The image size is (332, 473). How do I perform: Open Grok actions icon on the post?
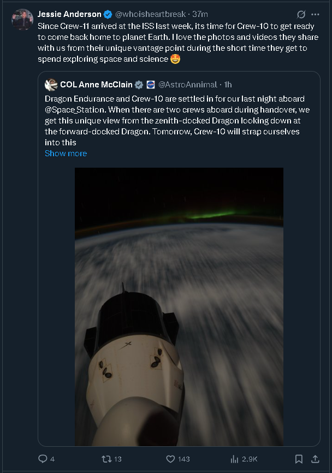point(301,14)
